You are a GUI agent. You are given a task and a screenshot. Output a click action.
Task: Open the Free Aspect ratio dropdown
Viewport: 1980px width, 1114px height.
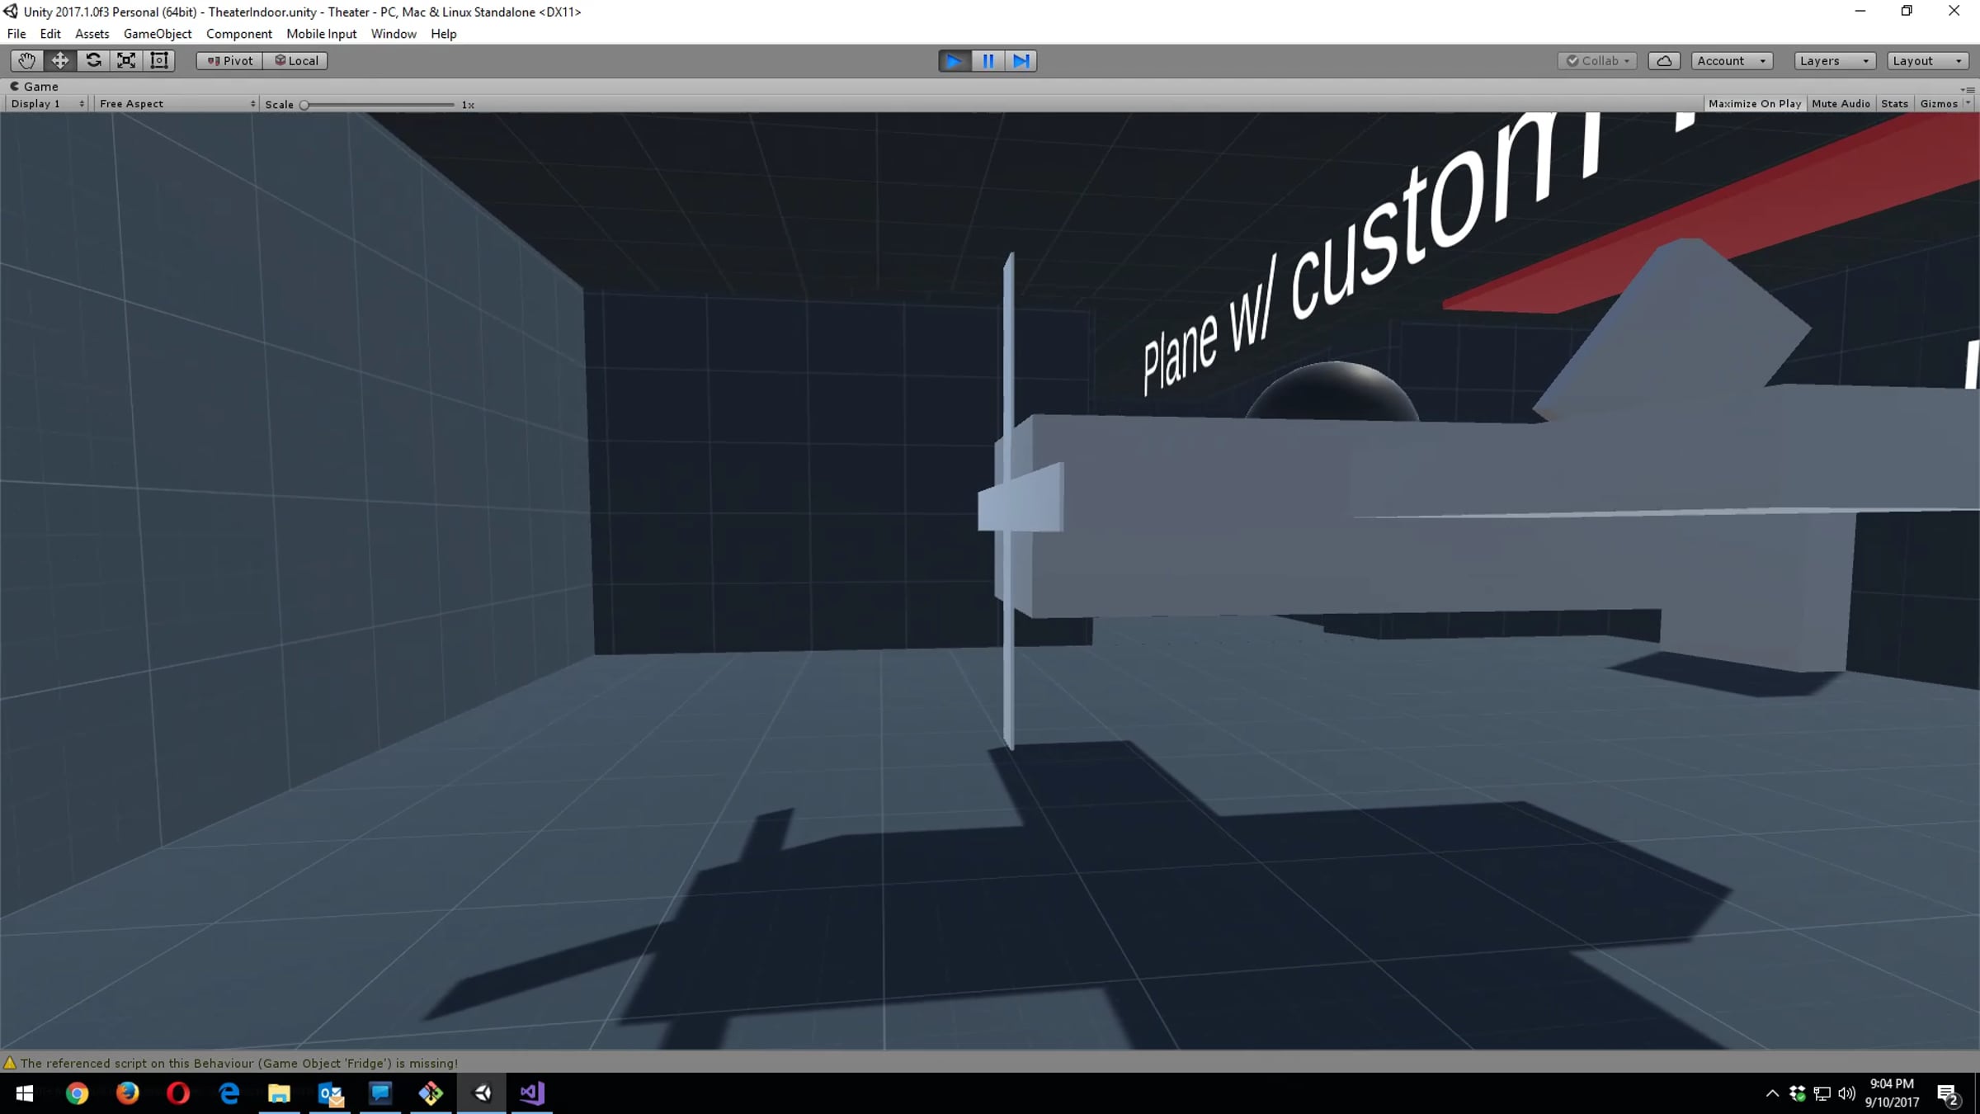[x=176, y=103]
